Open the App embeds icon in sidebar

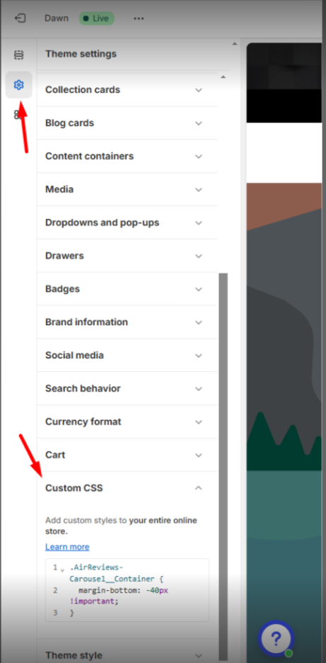point(17,115)
